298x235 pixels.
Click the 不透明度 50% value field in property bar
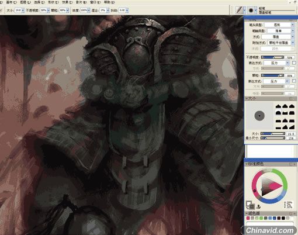coord(44,11)
